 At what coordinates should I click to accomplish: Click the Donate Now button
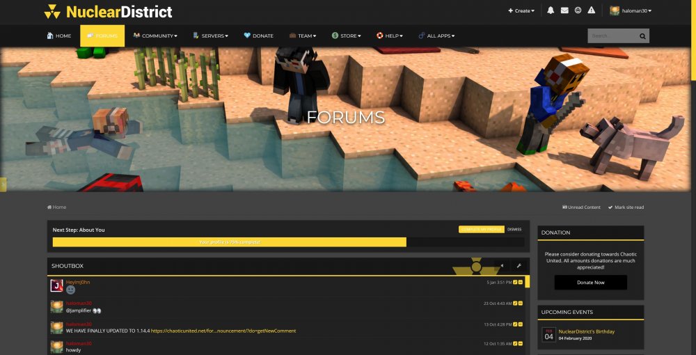point(591,283)
